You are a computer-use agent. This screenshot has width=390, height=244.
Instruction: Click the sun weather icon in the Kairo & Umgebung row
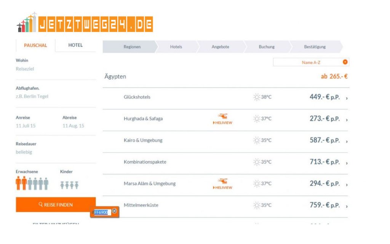257,140
